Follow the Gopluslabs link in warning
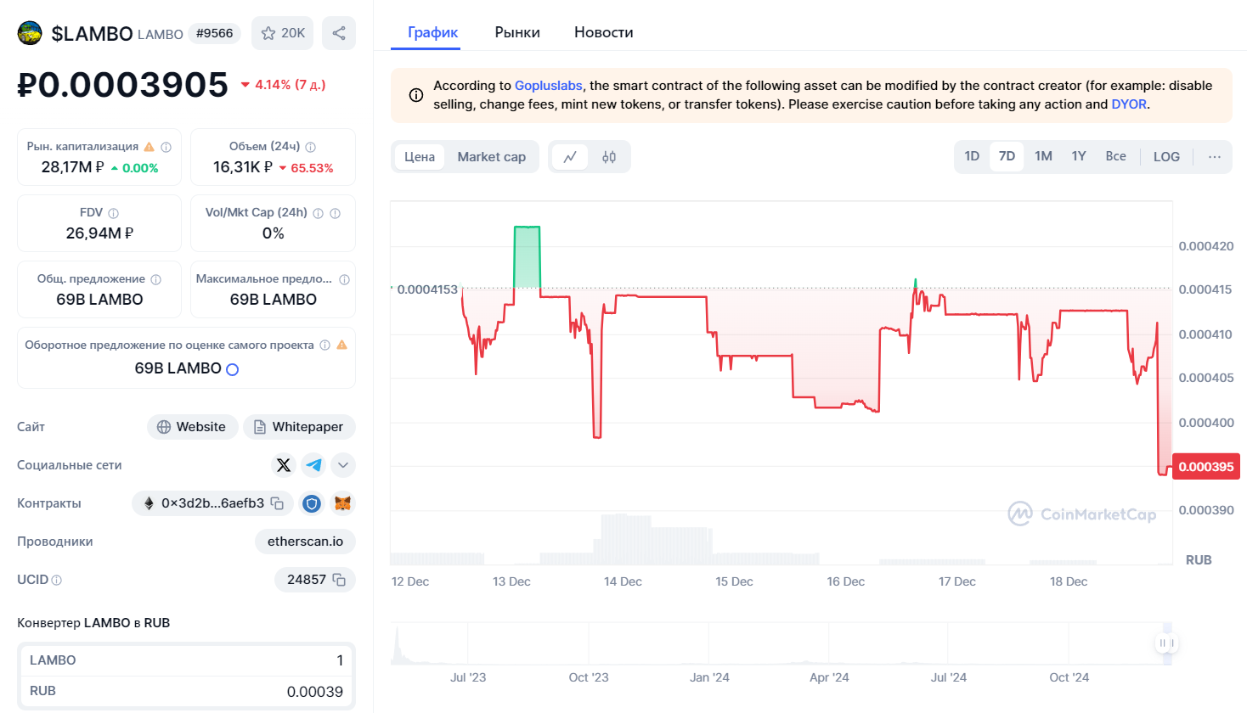This screenshot has height=713, width=1247. click(x=549, y=86)
